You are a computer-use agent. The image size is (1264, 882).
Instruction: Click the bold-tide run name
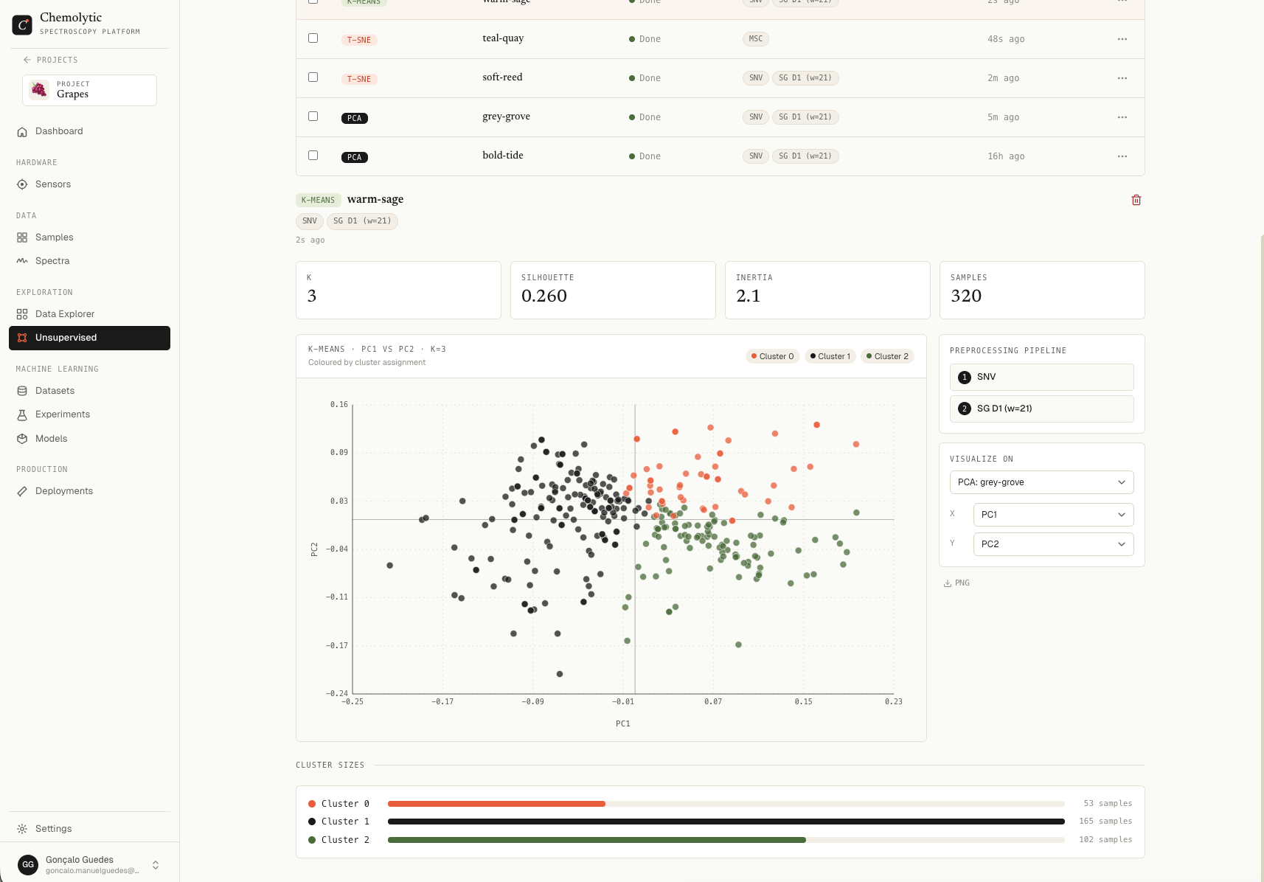coord(503,156)
